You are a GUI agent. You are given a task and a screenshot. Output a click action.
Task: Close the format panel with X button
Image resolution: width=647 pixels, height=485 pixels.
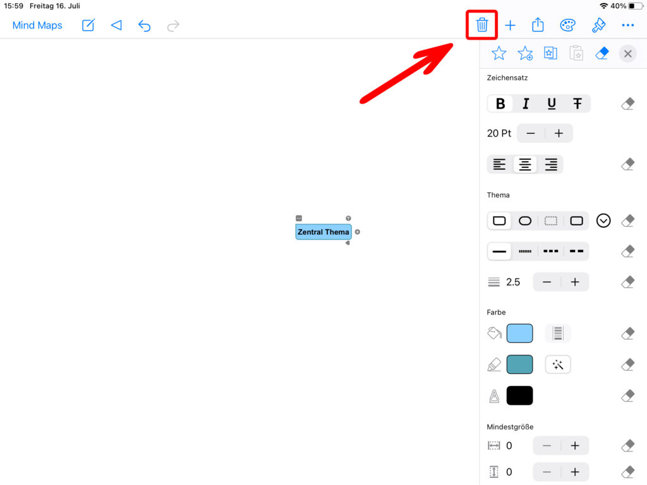click(627, 54)
